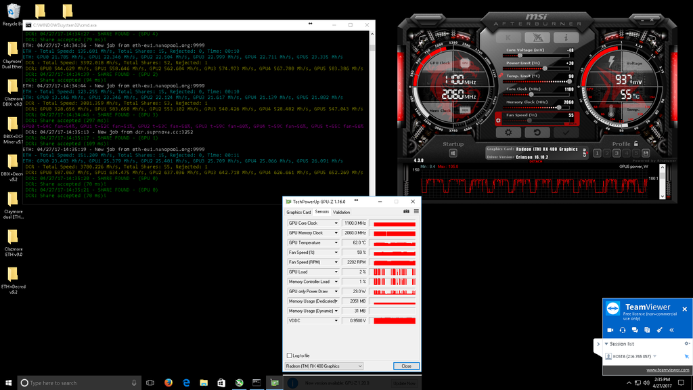Image resolution: width=693 pixels, height=390 pixels.
Task: Adjust the Core Voltage (mV) slider
Action: coord(536,56)
